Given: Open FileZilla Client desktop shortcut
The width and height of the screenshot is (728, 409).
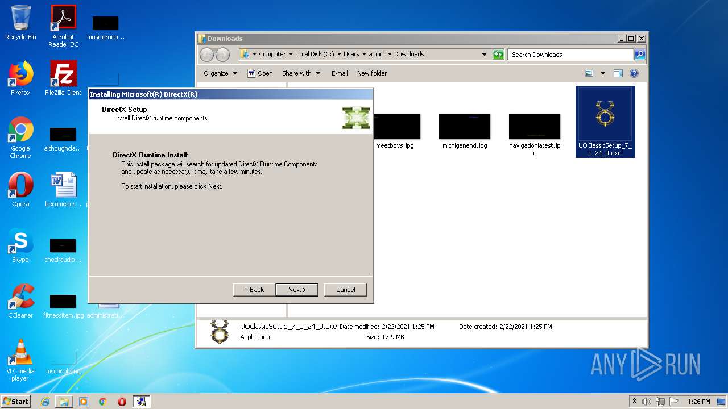Looking at the screenshot, I should [x=63, y=78].
